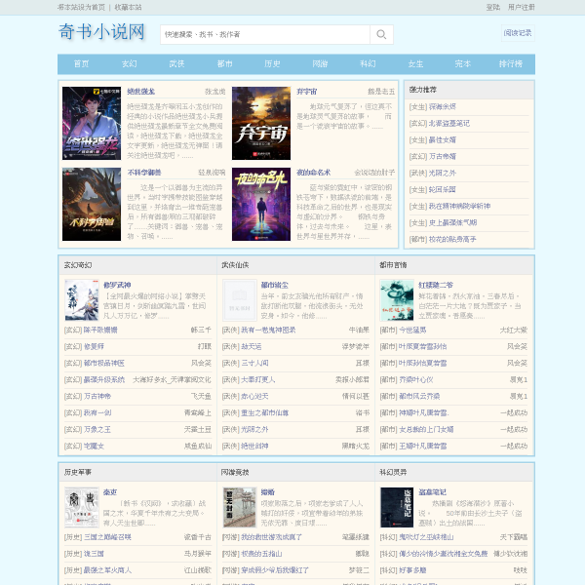Click the 不科学御兽 title link
Viewport: 585px width, 585px height.
click(x=144, y=173)
